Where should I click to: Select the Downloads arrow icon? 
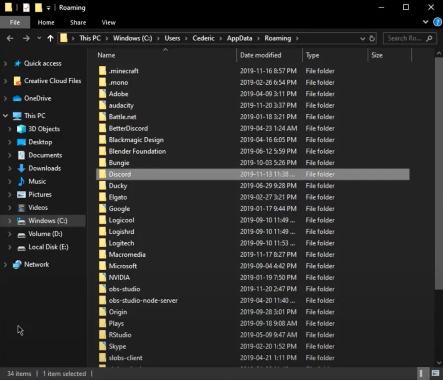click(22, 168)
